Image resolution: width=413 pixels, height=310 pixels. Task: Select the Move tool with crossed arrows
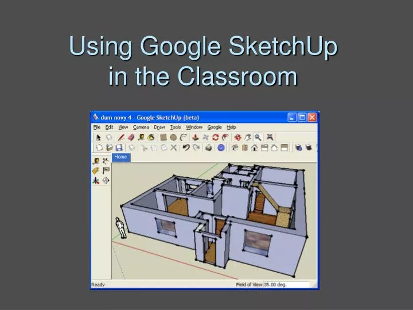pyautogui.click(x=205, y=137)
